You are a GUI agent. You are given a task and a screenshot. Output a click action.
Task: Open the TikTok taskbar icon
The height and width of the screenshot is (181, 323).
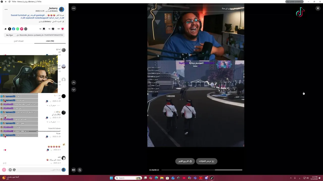(x=212, y=178)
